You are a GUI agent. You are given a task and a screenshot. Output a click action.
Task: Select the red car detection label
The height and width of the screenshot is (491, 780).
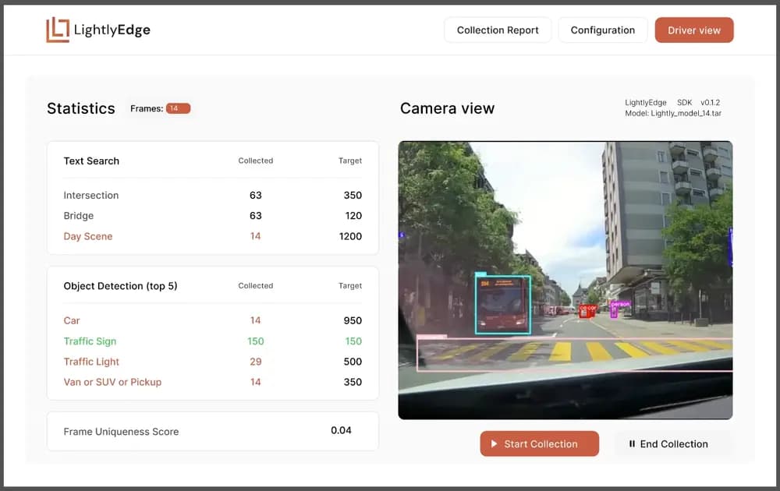590,309
